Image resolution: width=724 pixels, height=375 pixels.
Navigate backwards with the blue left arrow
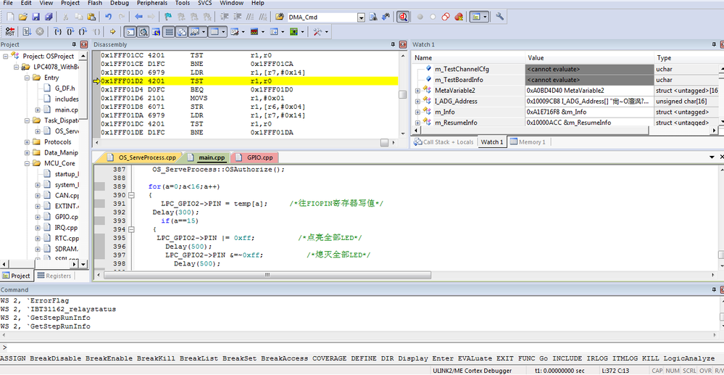coord(138,17)
